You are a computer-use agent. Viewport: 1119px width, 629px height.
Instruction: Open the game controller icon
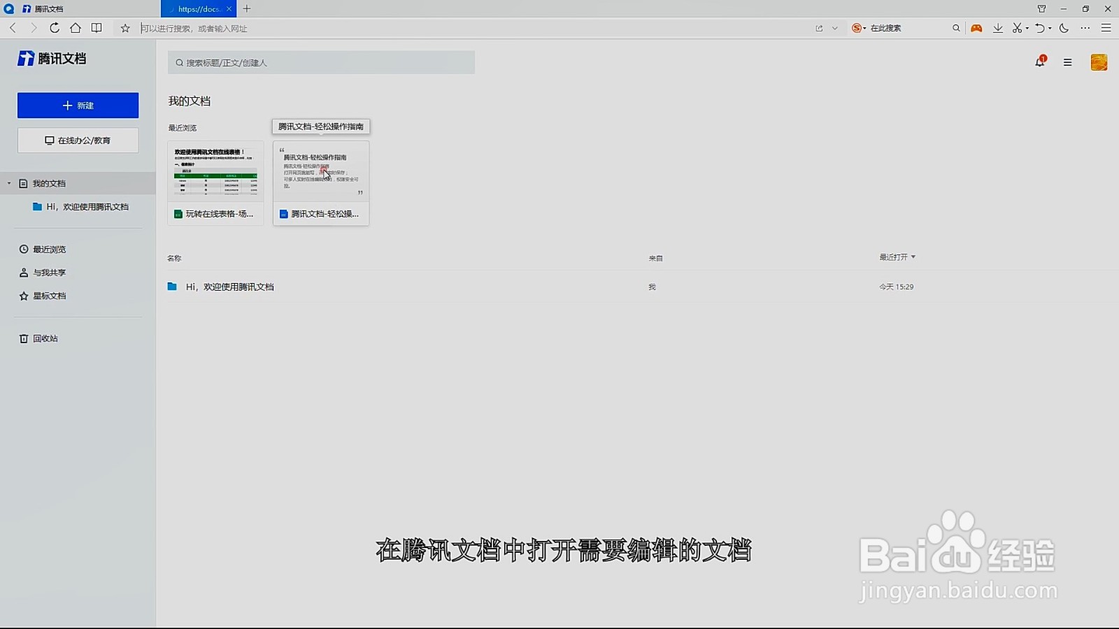pyautogui.click(x=976, y=28)
